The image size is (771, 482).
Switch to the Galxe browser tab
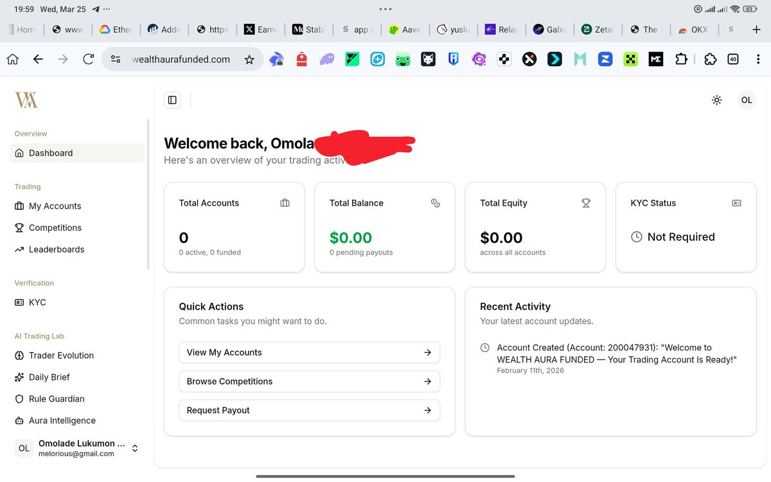coord(549,30)
